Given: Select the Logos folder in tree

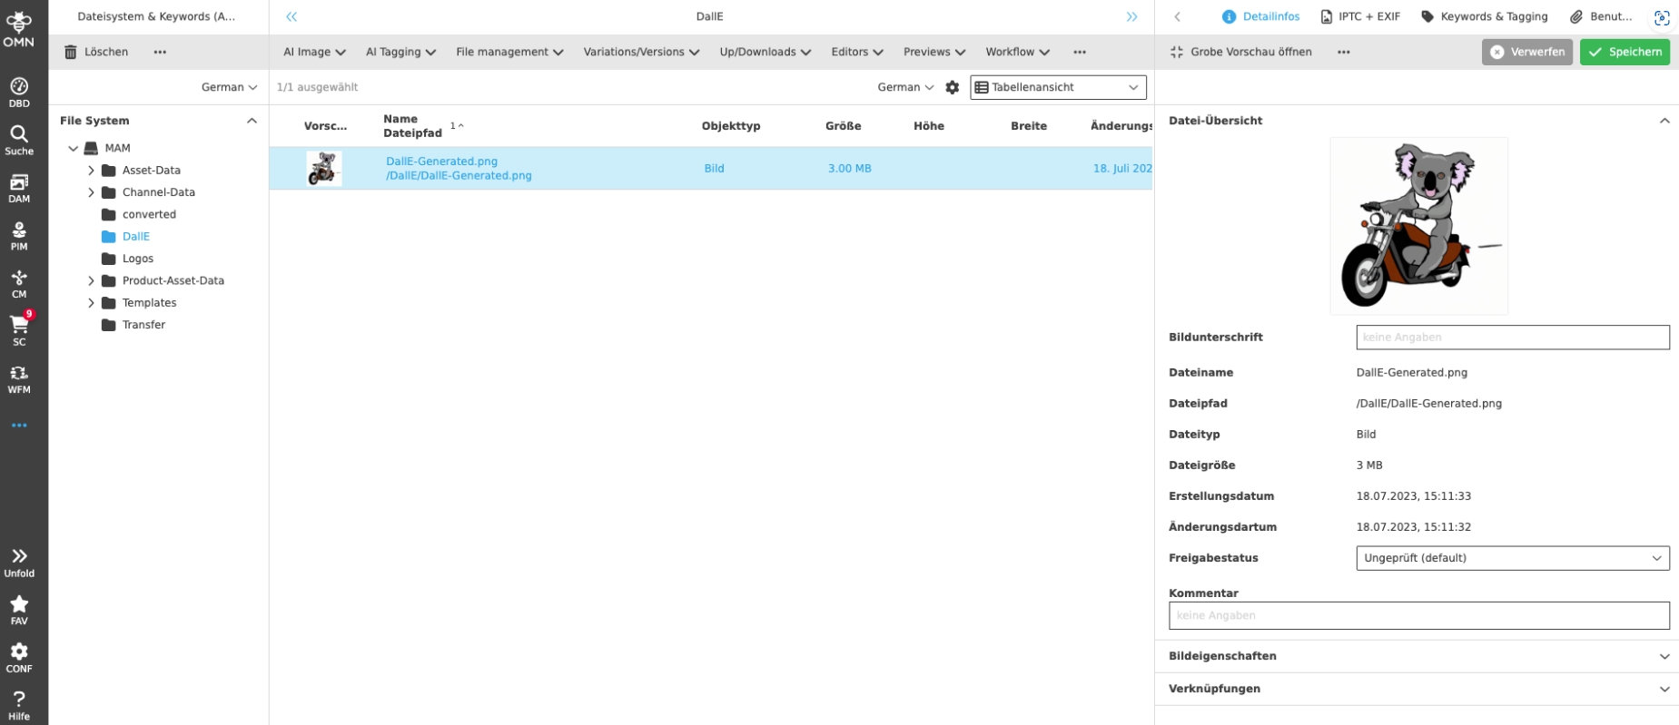Looking at the screenshot, I should point(138,259).
